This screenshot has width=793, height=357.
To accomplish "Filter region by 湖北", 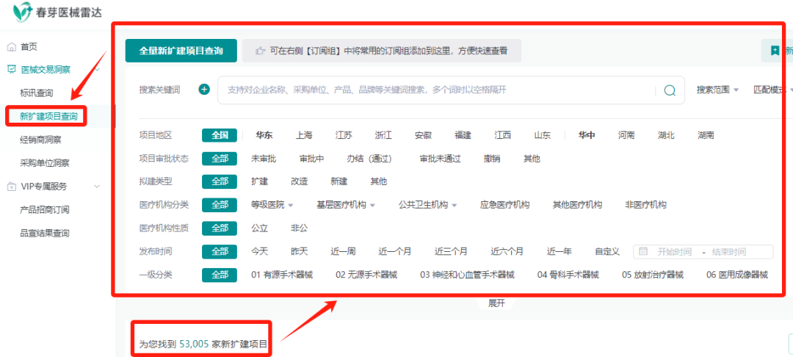I will [x=666, y=135].
